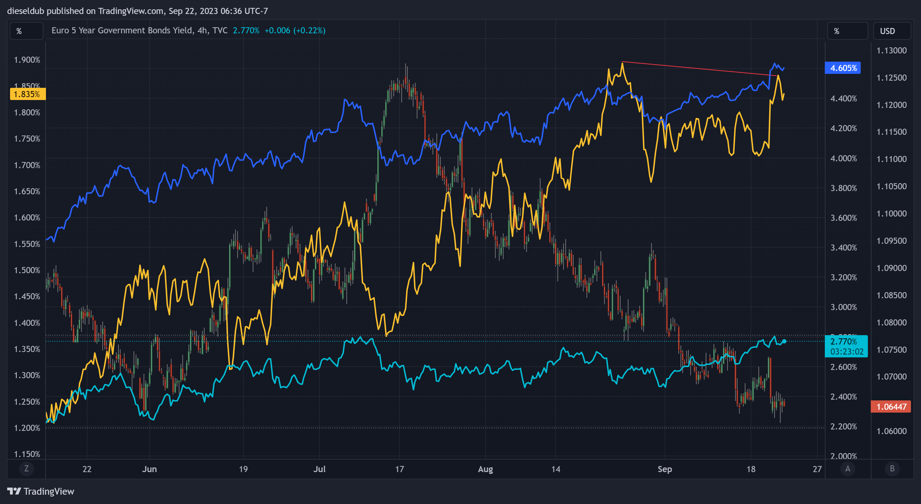The image size is (921, 504).
Task: Click the 1.900% level on left axis
Action: pyautogui.click(x=27, y=60)
